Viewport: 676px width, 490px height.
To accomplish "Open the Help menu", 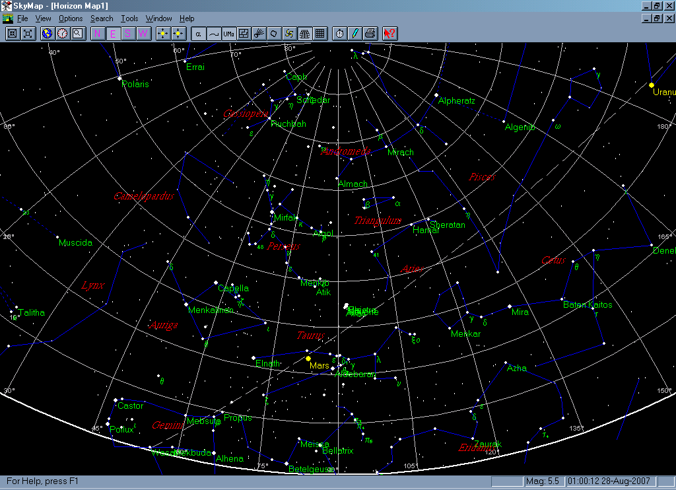I will click(187, 18).
